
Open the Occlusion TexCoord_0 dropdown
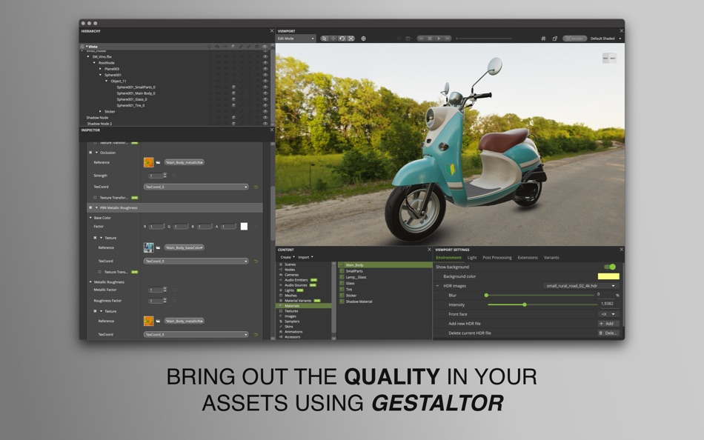click(196, 187)
